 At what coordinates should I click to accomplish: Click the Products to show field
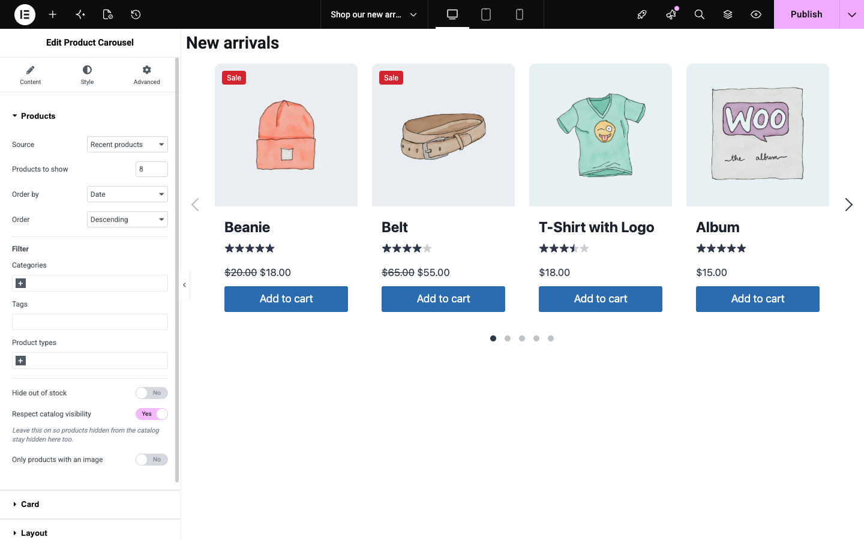point(152,169)
